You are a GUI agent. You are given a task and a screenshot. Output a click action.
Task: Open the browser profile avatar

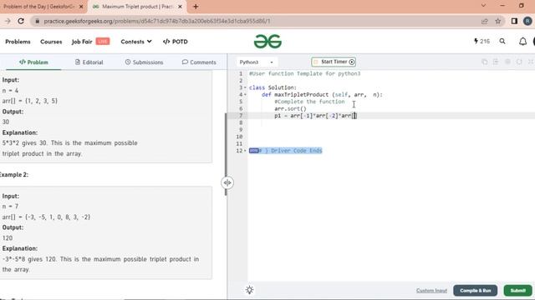click(x=527, y=21)
